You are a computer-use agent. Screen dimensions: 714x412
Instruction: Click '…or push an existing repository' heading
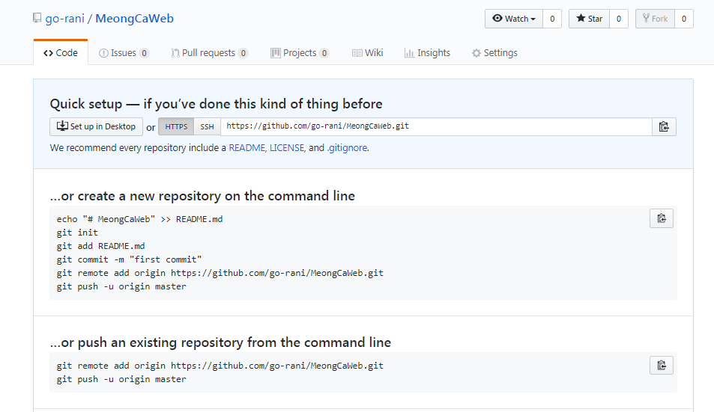(220, 342)
